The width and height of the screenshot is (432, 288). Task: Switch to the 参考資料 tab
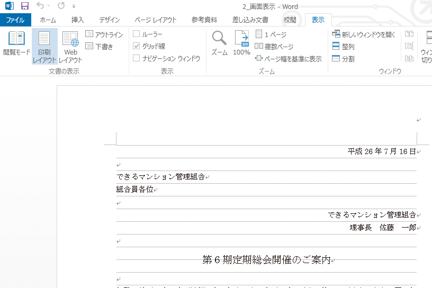tap(204, 20)
